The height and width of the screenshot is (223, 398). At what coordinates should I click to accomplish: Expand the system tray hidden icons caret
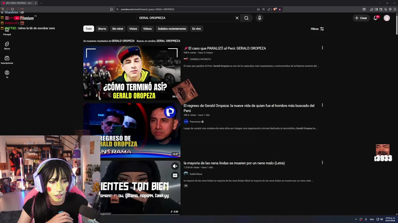click(356, 219)
